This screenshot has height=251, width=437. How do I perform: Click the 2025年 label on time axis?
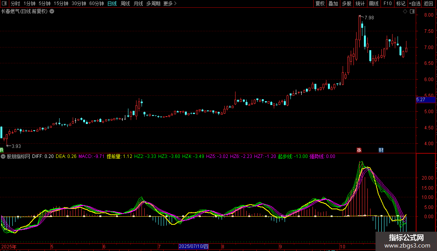coord(9,246)
